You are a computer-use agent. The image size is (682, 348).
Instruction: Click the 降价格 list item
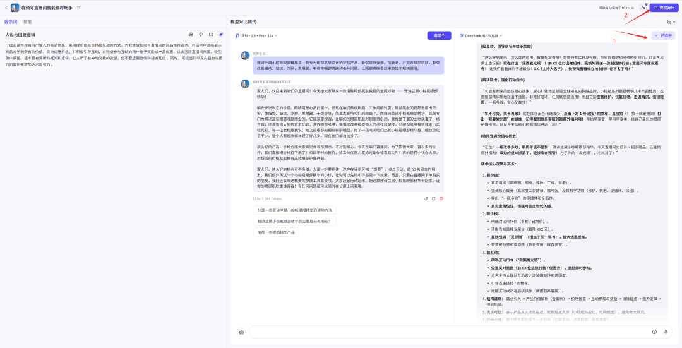point(493,213)
